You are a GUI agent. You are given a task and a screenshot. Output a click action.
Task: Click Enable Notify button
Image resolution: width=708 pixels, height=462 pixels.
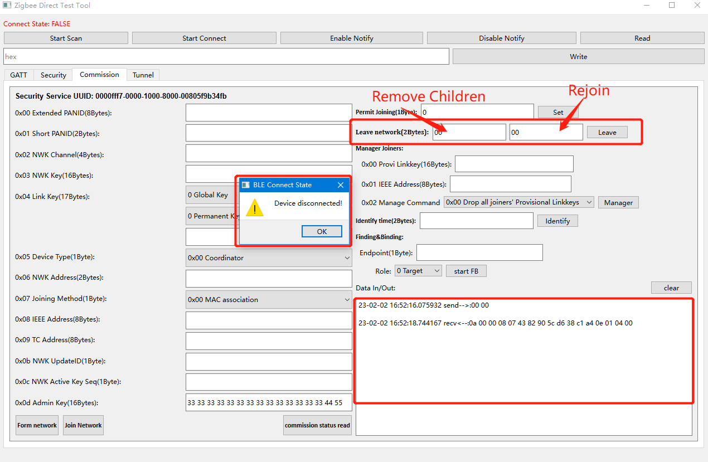(352, 38)
